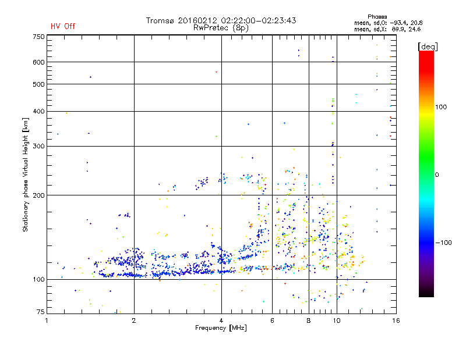Click the '1' frequency axis label
This screenshot has width=466, height=349.
(x=47, y=320)
